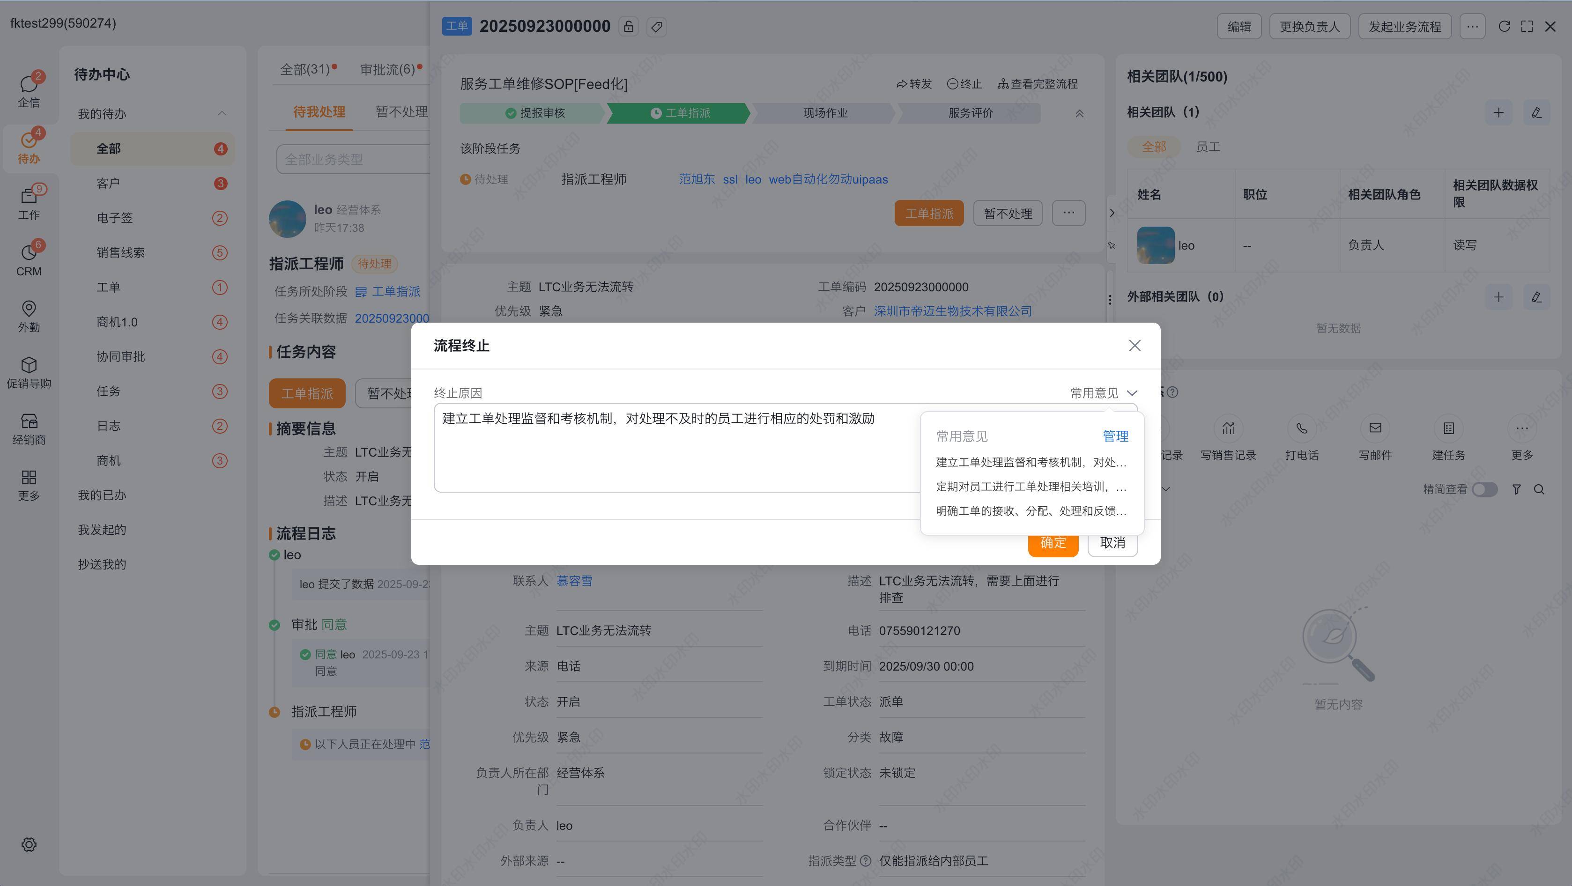The image size is (1572, 886).
Task: Click the 终止原因 text area
Action: pos(671,451)
